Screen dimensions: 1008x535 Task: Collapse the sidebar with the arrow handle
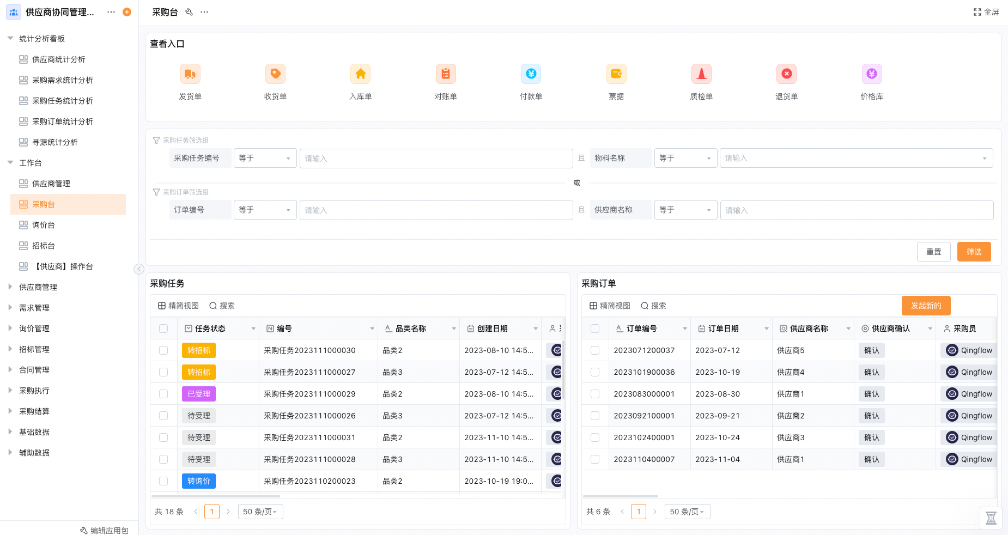(139, 269)
